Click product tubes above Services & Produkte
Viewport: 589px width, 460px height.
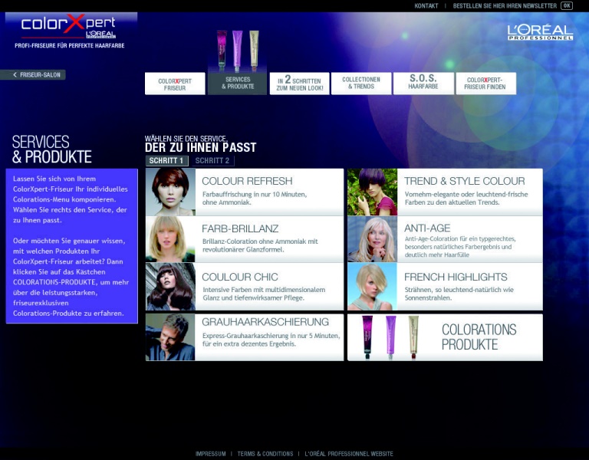[238, 51]
